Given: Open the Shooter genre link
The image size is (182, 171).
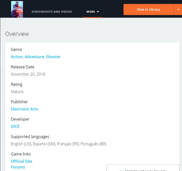Looking at the screenshot, I should tap(53, 57).
